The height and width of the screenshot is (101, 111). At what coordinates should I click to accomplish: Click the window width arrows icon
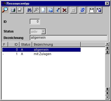point(92,10)
